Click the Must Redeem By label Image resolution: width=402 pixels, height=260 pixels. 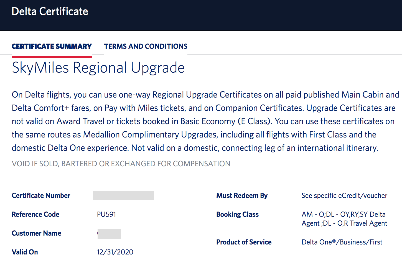(242, 195)
